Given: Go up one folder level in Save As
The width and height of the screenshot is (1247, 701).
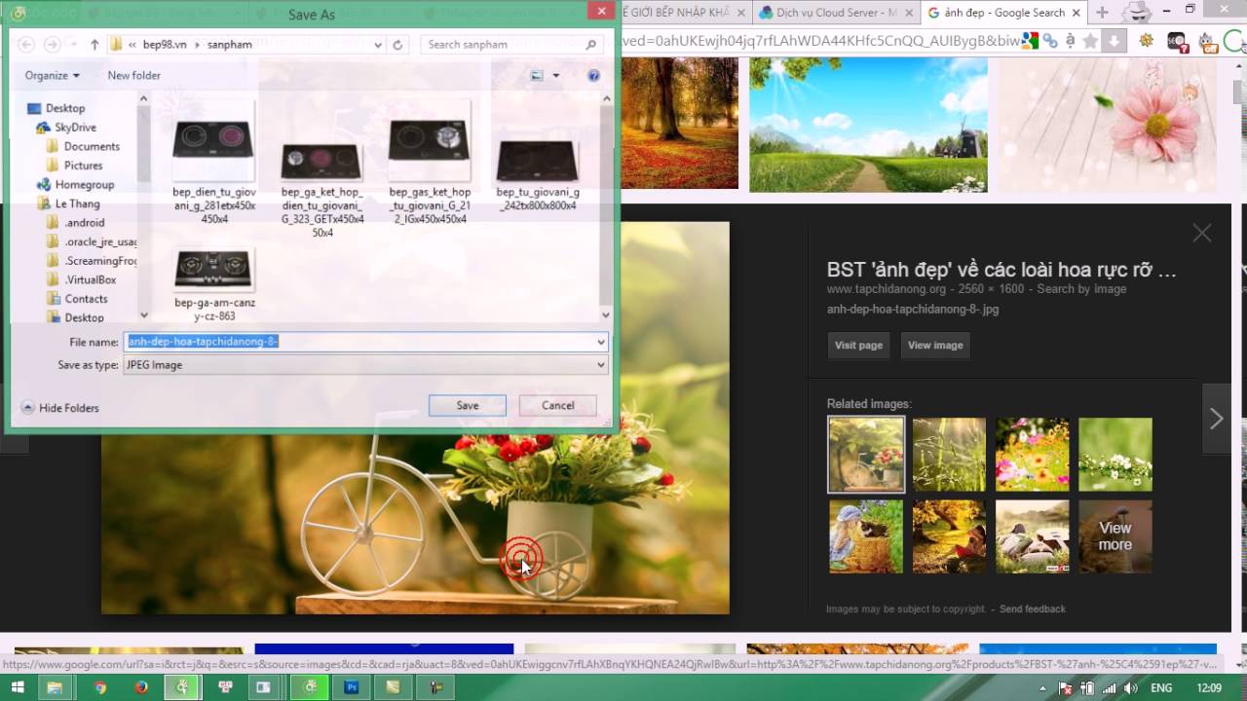Looking at the screenshot, I should (94, 45).
